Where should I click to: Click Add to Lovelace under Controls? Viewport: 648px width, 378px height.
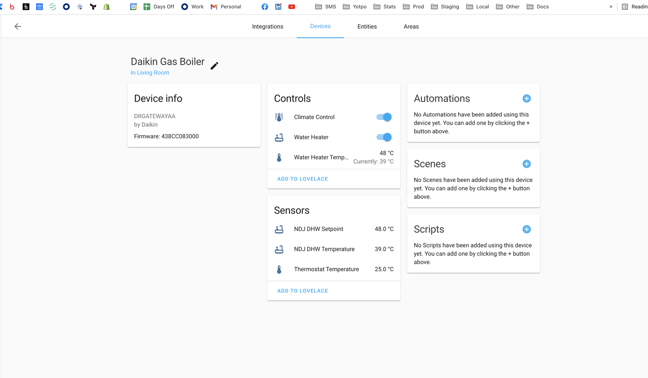(302, 179)
